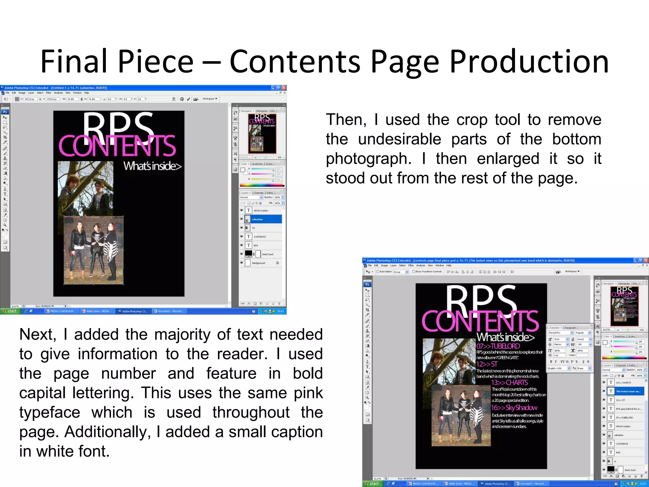The image size is (649, 487).
Task: Select the Type tool in left Photoshop window
Action: (x=5, y=194)
